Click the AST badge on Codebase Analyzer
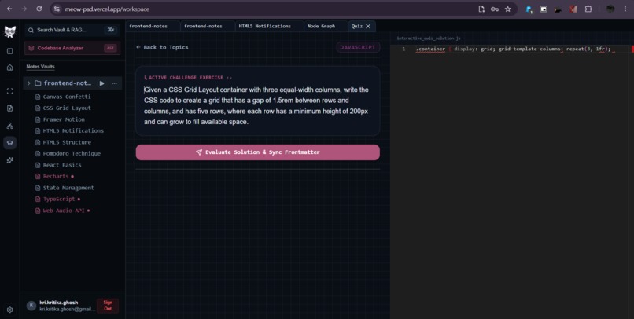Image resolution: width=634 pixels, height=319 pixels. pos(110,48)
